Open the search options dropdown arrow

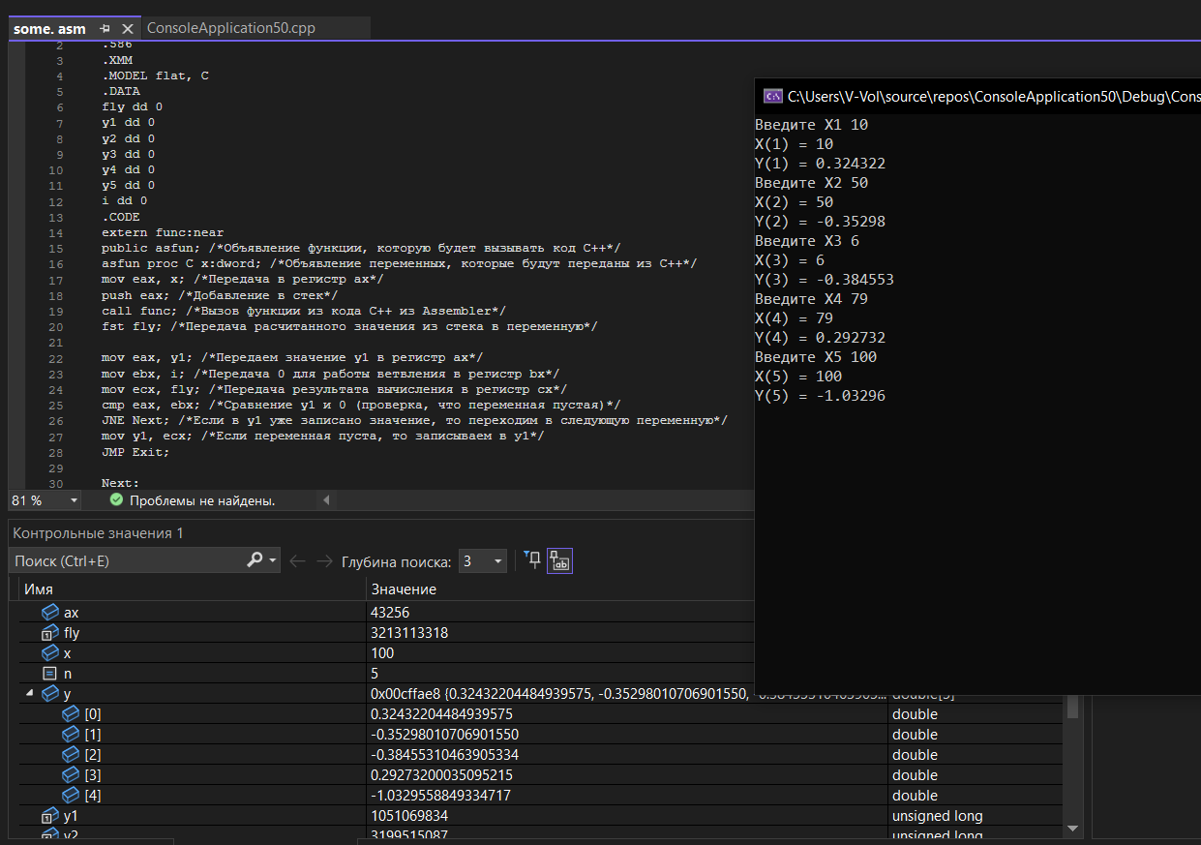pos(273,561)
